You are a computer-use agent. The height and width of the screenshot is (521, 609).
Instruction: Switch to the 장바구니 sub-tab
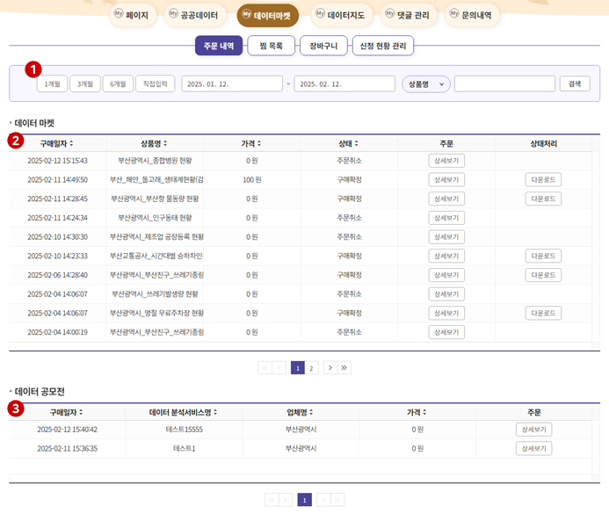point(323,46)
